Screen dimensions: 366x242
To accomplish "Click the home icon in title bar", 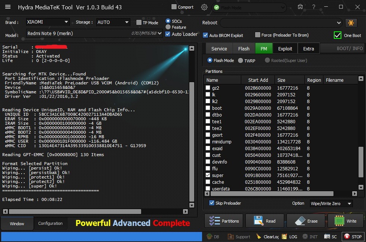I will [x=300, y=7].
